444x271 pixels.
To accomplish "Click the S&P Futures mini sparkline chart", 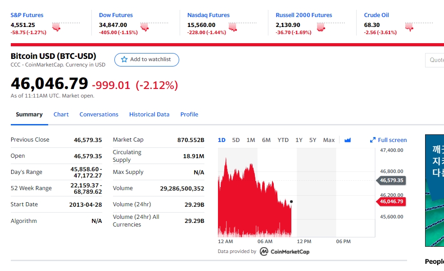I will [x=66, y=26].
